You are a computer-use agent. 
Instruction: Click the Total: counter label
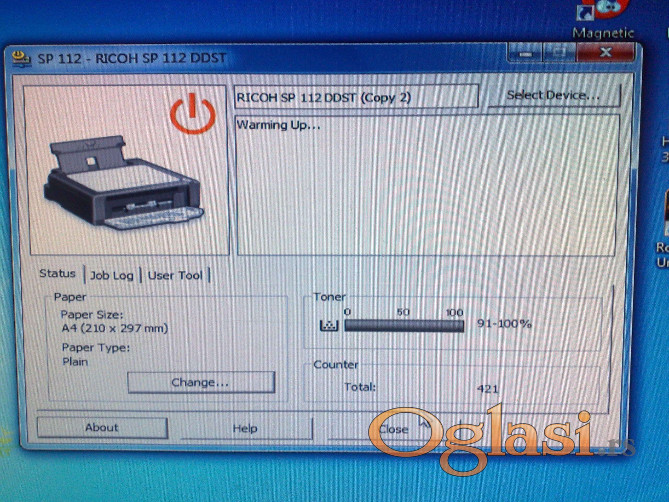(360, 387)
